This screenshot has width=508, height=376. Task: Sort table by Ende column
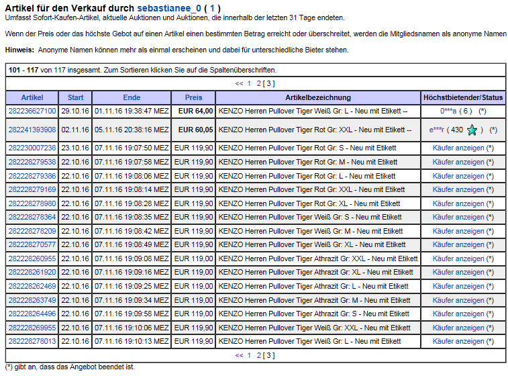click(x=132, y=97)
